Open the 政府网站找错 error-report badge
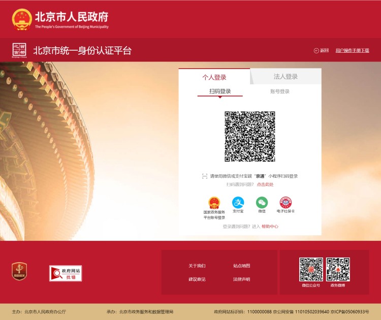The width and height of the screenshot is (381, 320). pos(66,273)
